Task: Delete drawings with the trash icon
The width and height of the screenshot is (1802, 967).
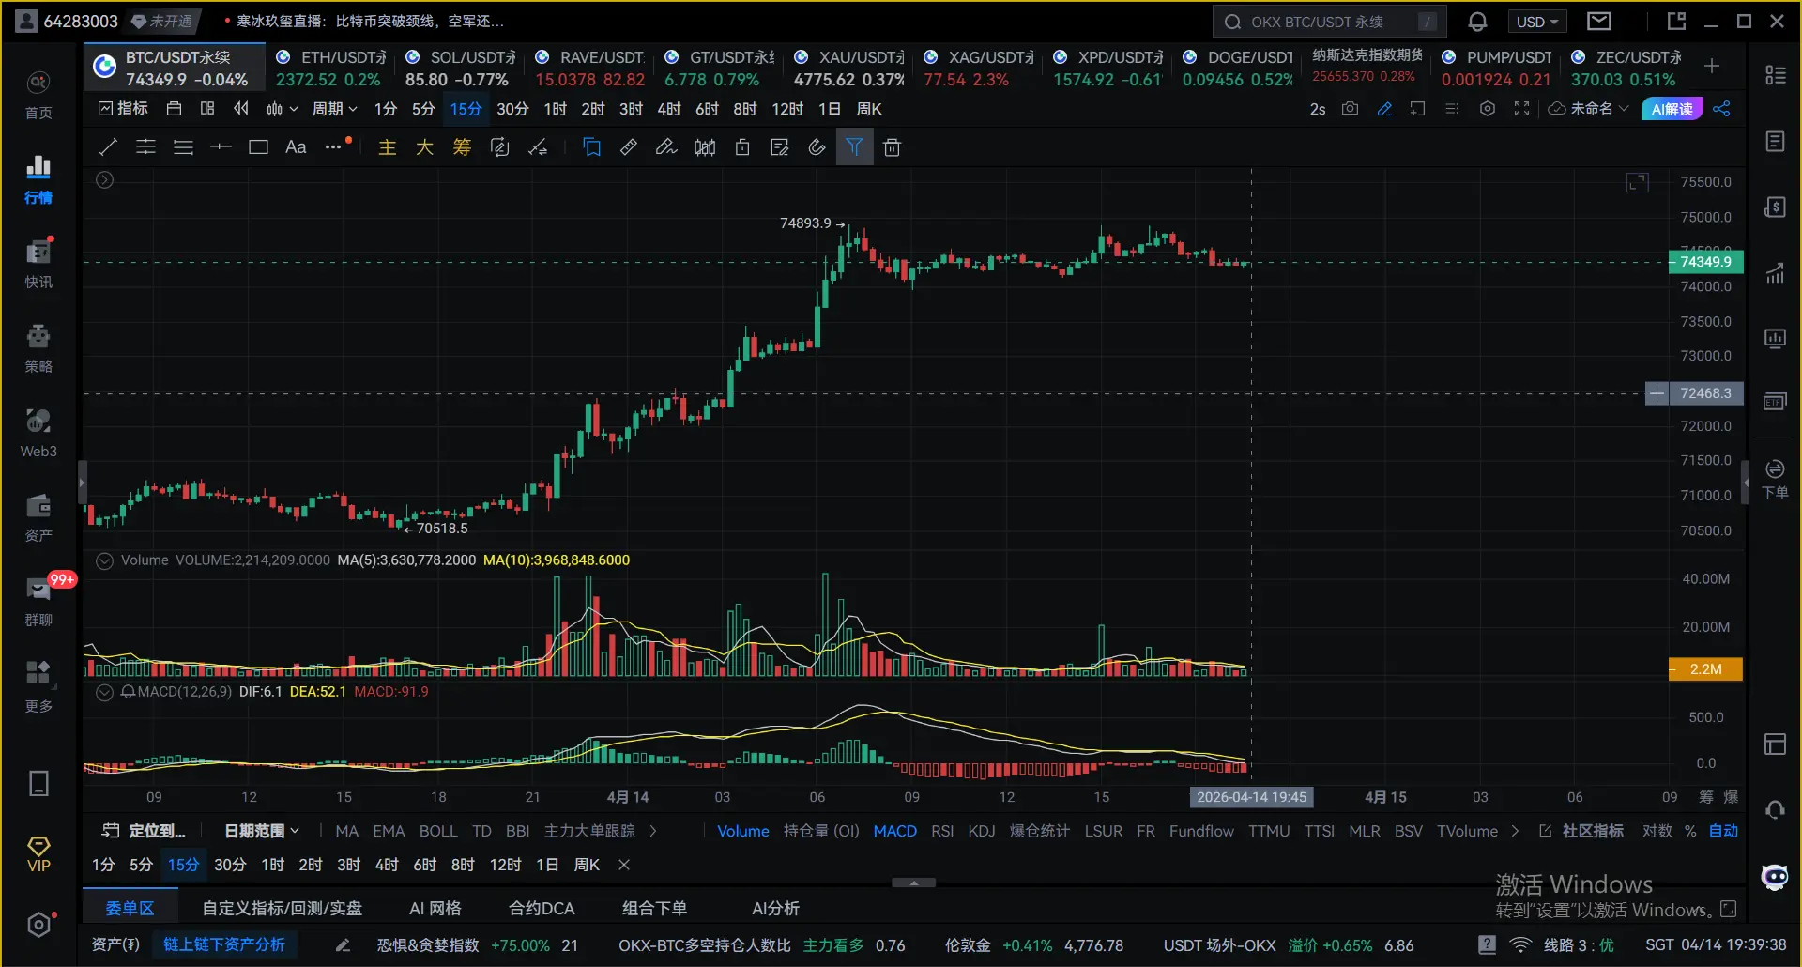Action: [x=892, y=146]
